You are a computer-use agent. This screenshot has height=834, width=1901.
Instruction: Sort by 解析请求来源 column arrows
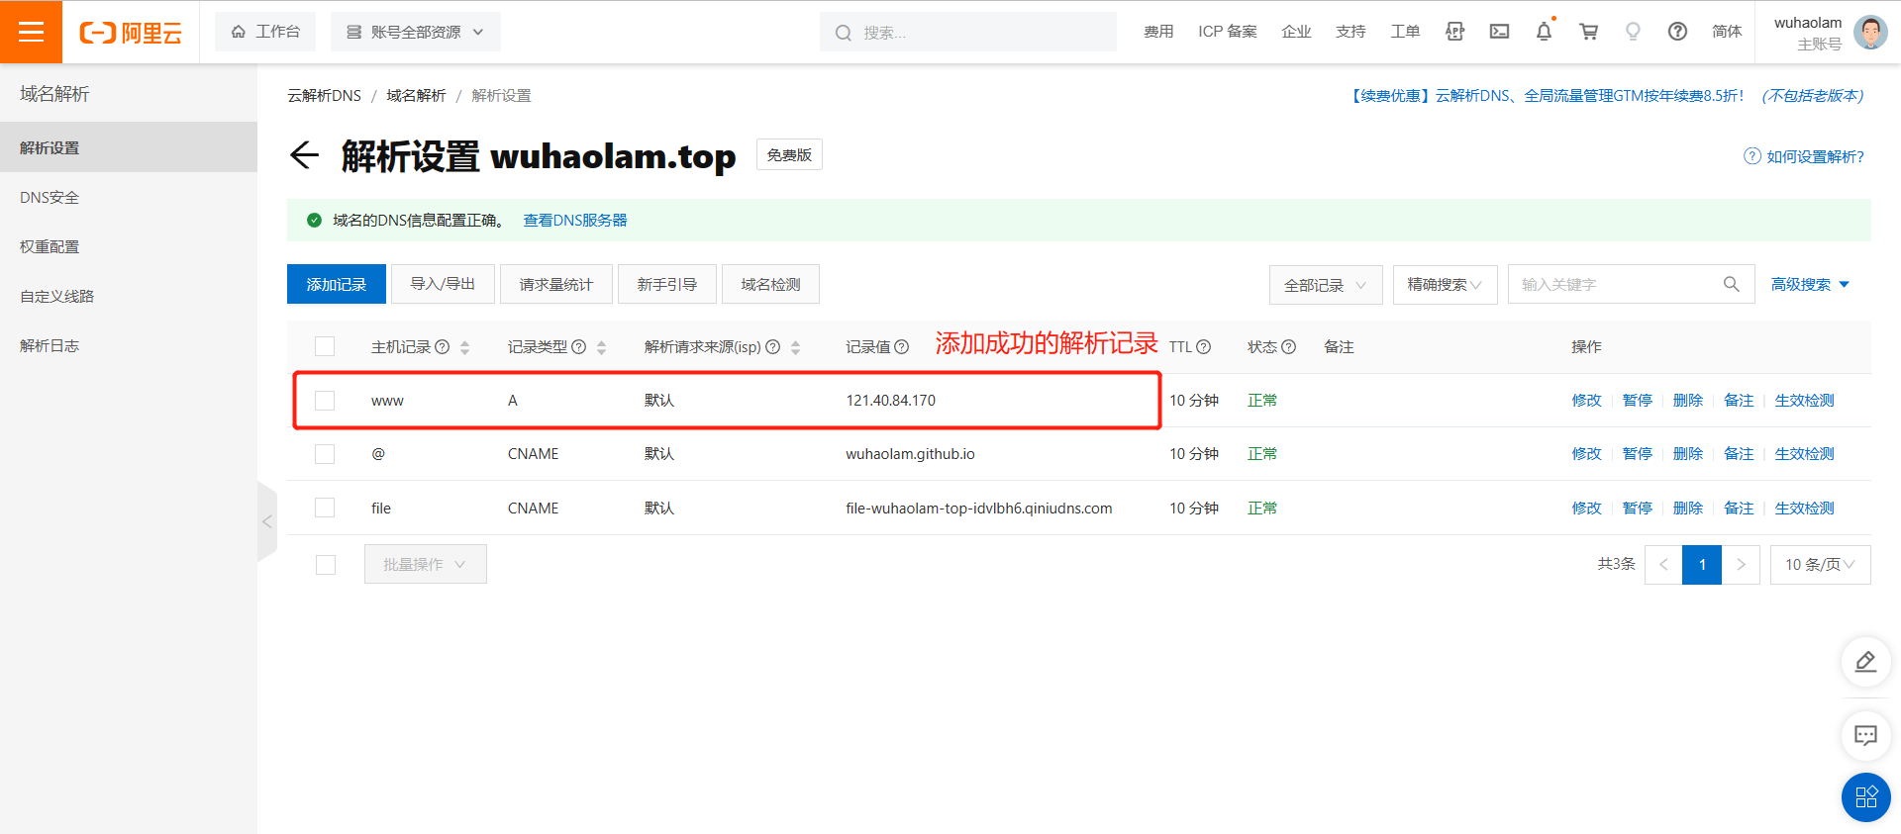pyautogui.click(x=795, y=347)
